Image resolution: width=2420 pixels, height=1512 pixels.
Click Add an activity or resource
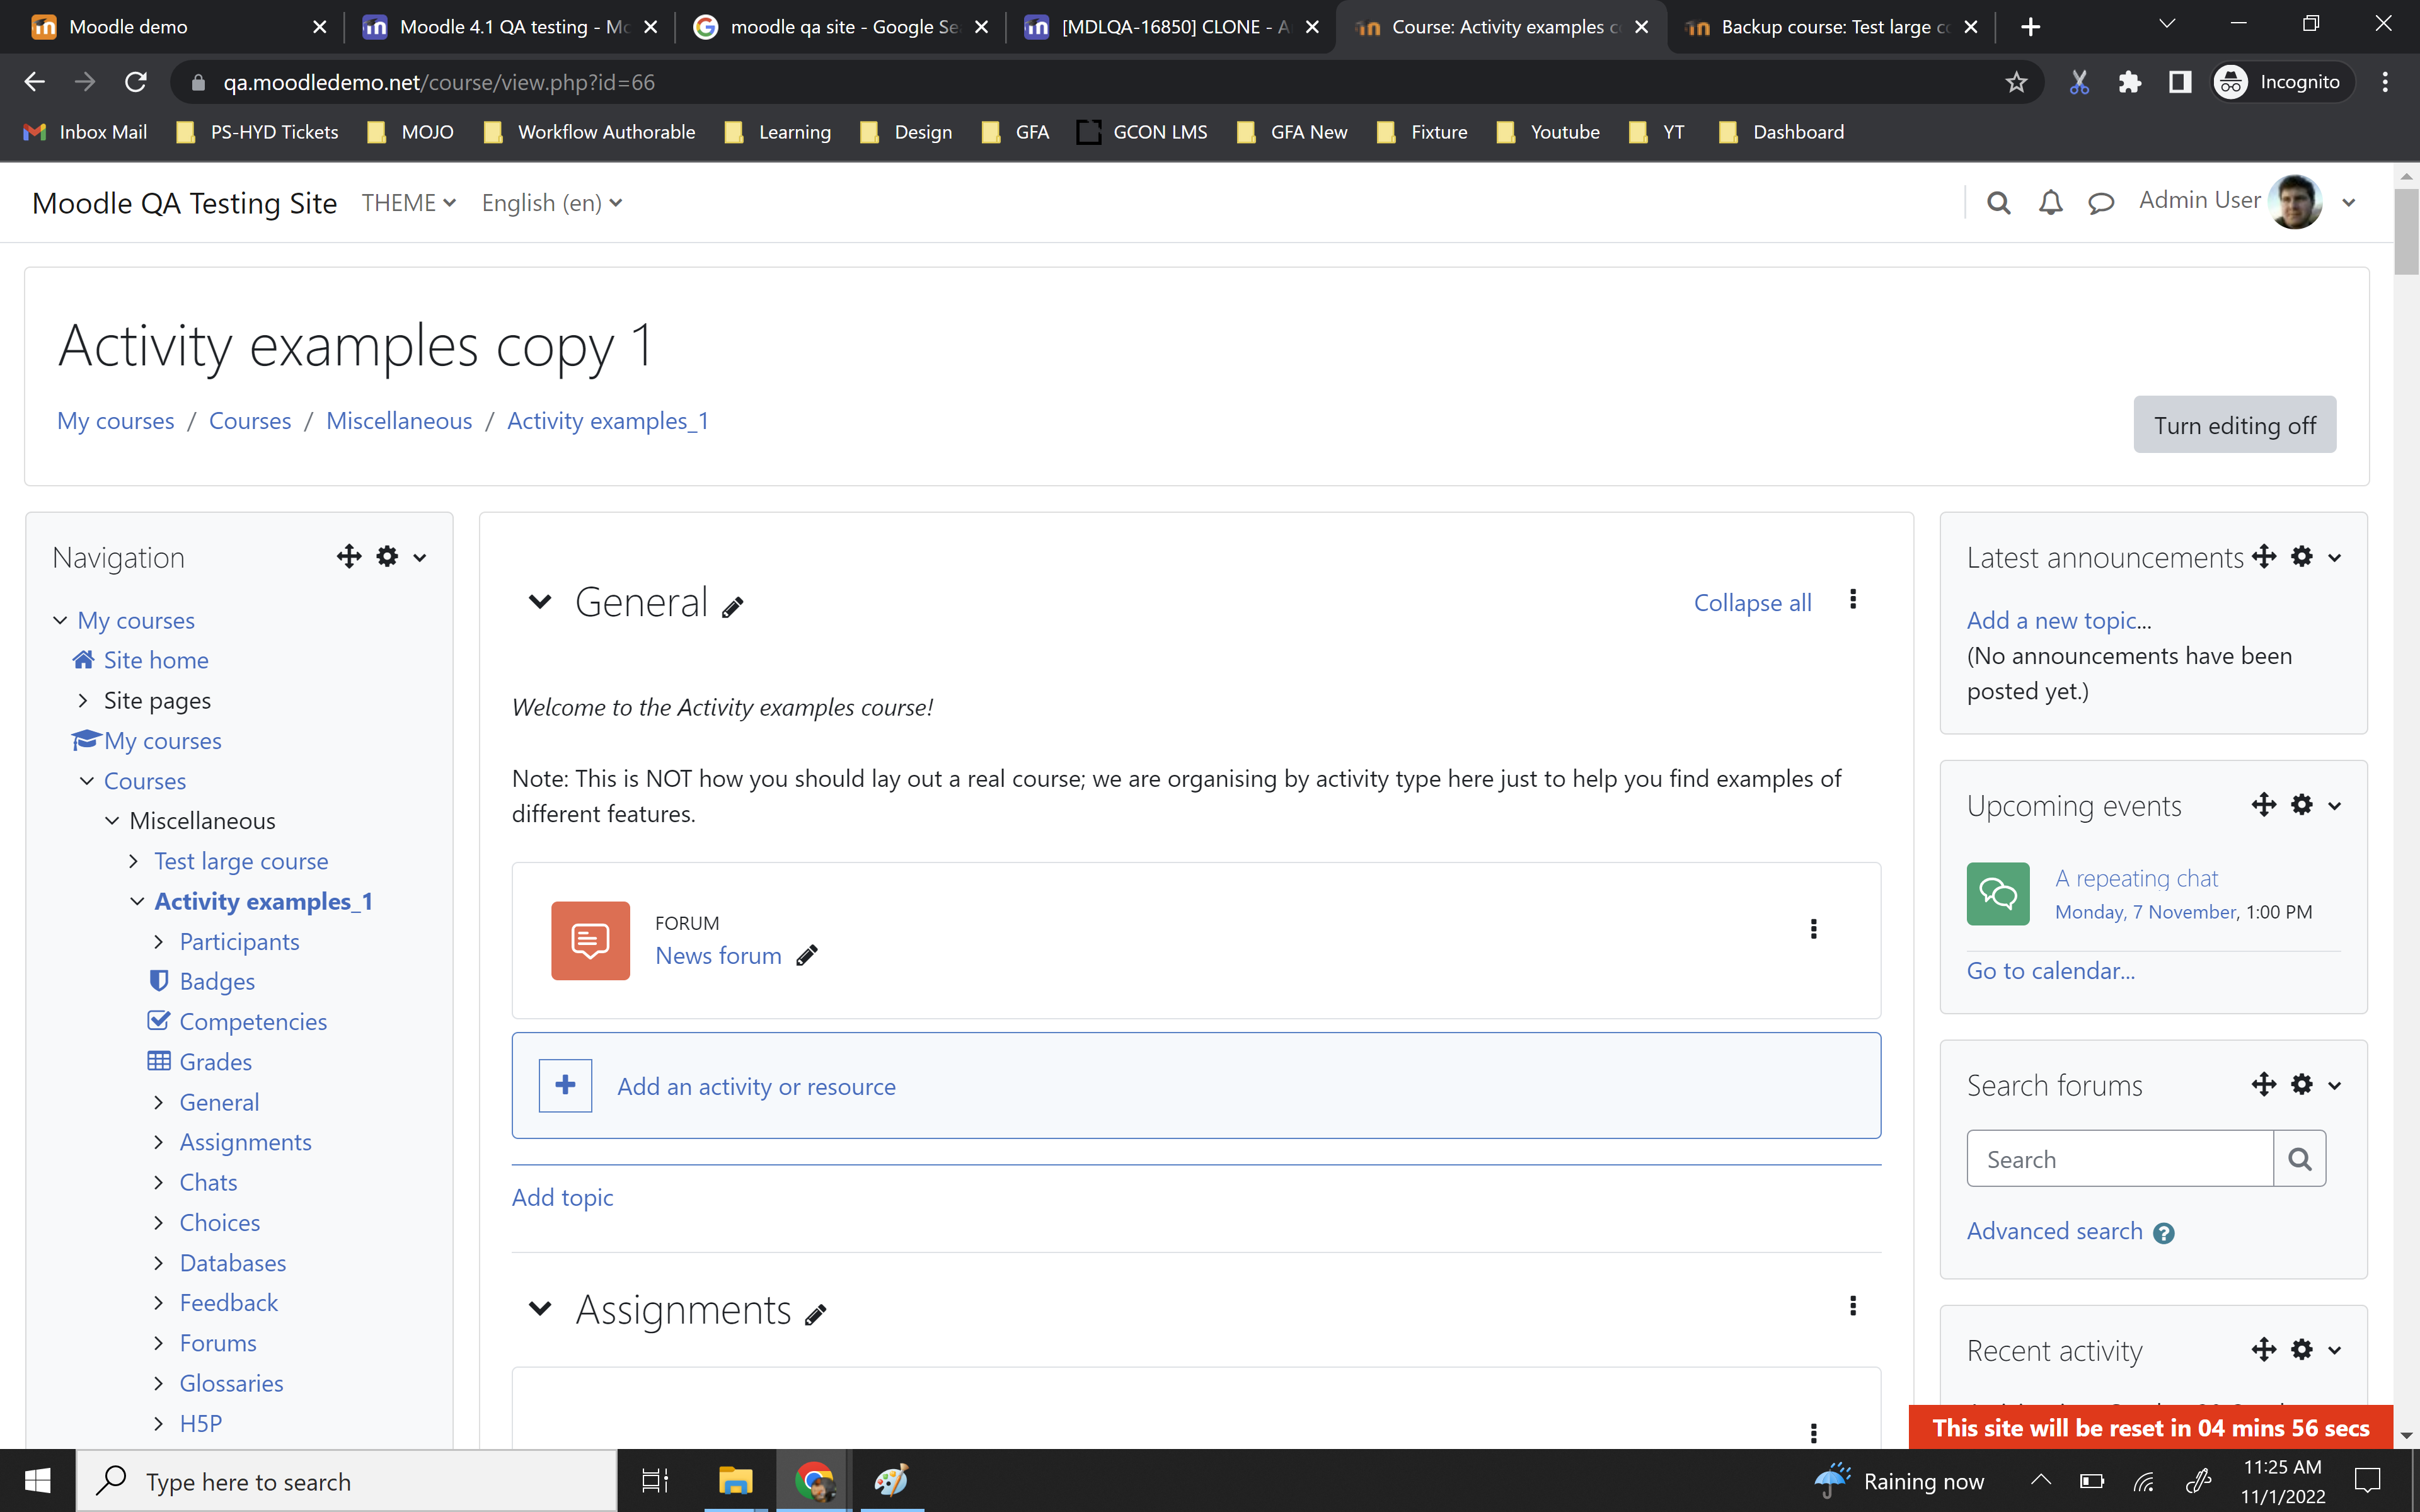click(x=756, y=1086)
